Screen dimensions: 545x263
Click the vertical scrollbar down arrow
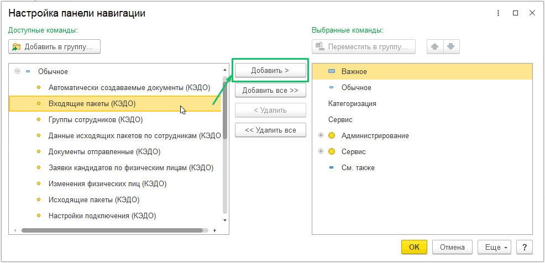(x=225, y=220)
